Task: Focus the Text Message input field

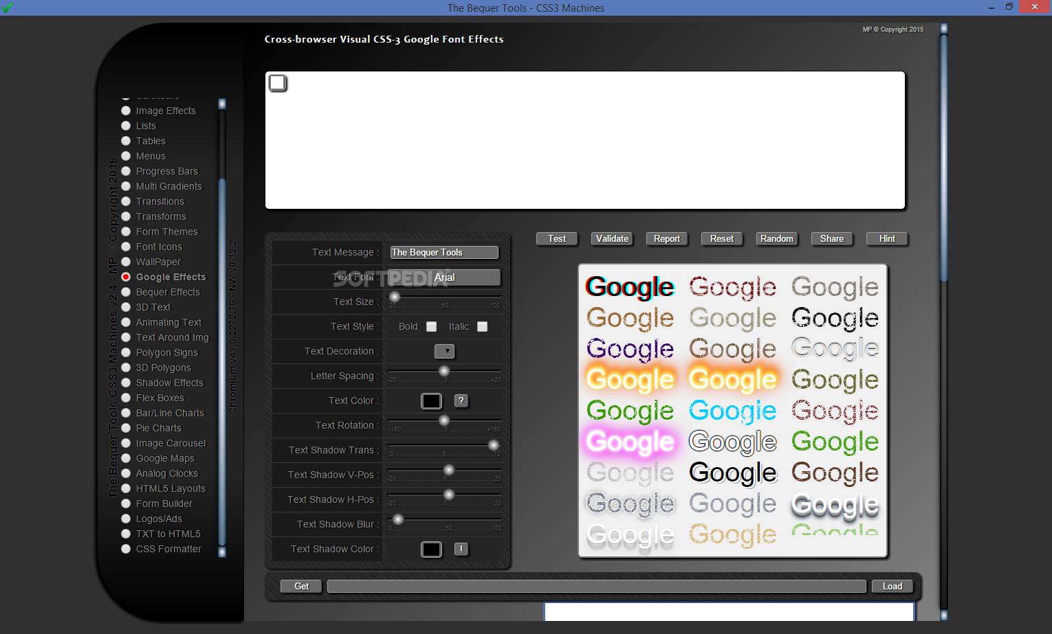Action: (444, 252)
